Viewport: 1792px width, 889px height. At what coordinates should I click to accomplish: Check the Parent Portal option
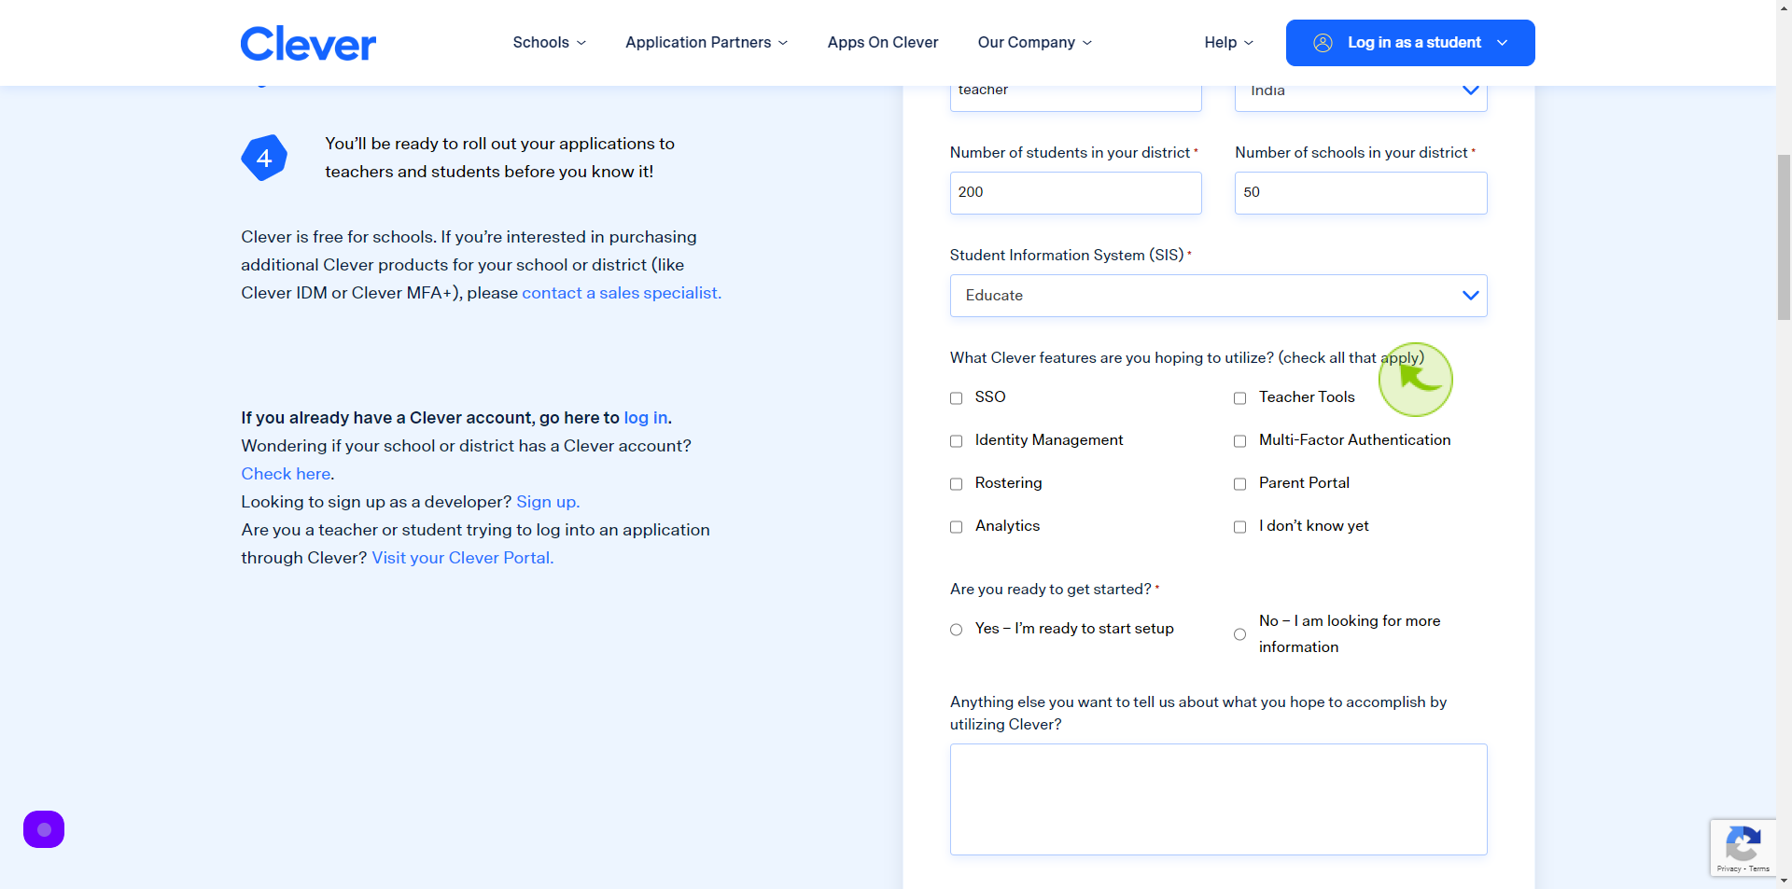click(x=1239, y=484)
